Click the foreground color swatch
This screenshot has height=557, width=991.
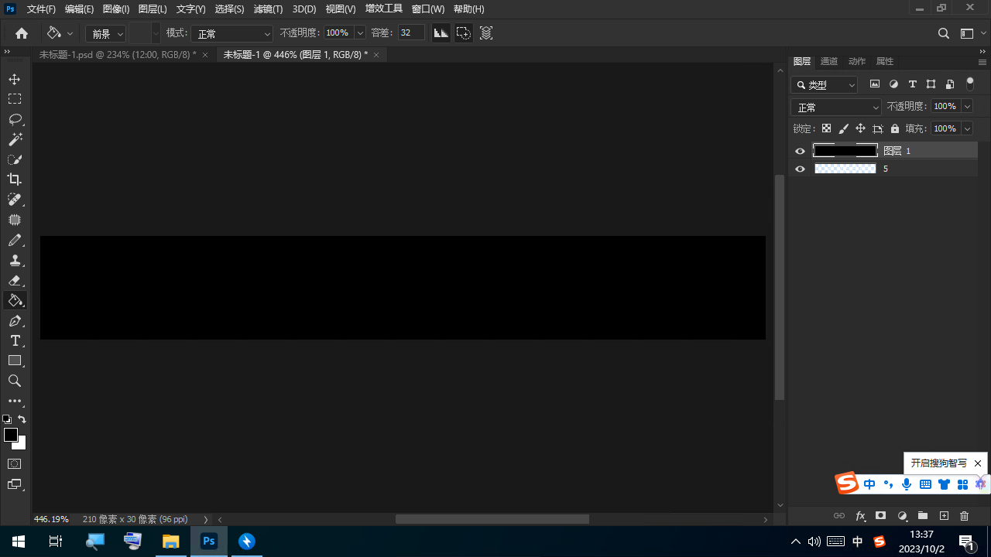11,436
